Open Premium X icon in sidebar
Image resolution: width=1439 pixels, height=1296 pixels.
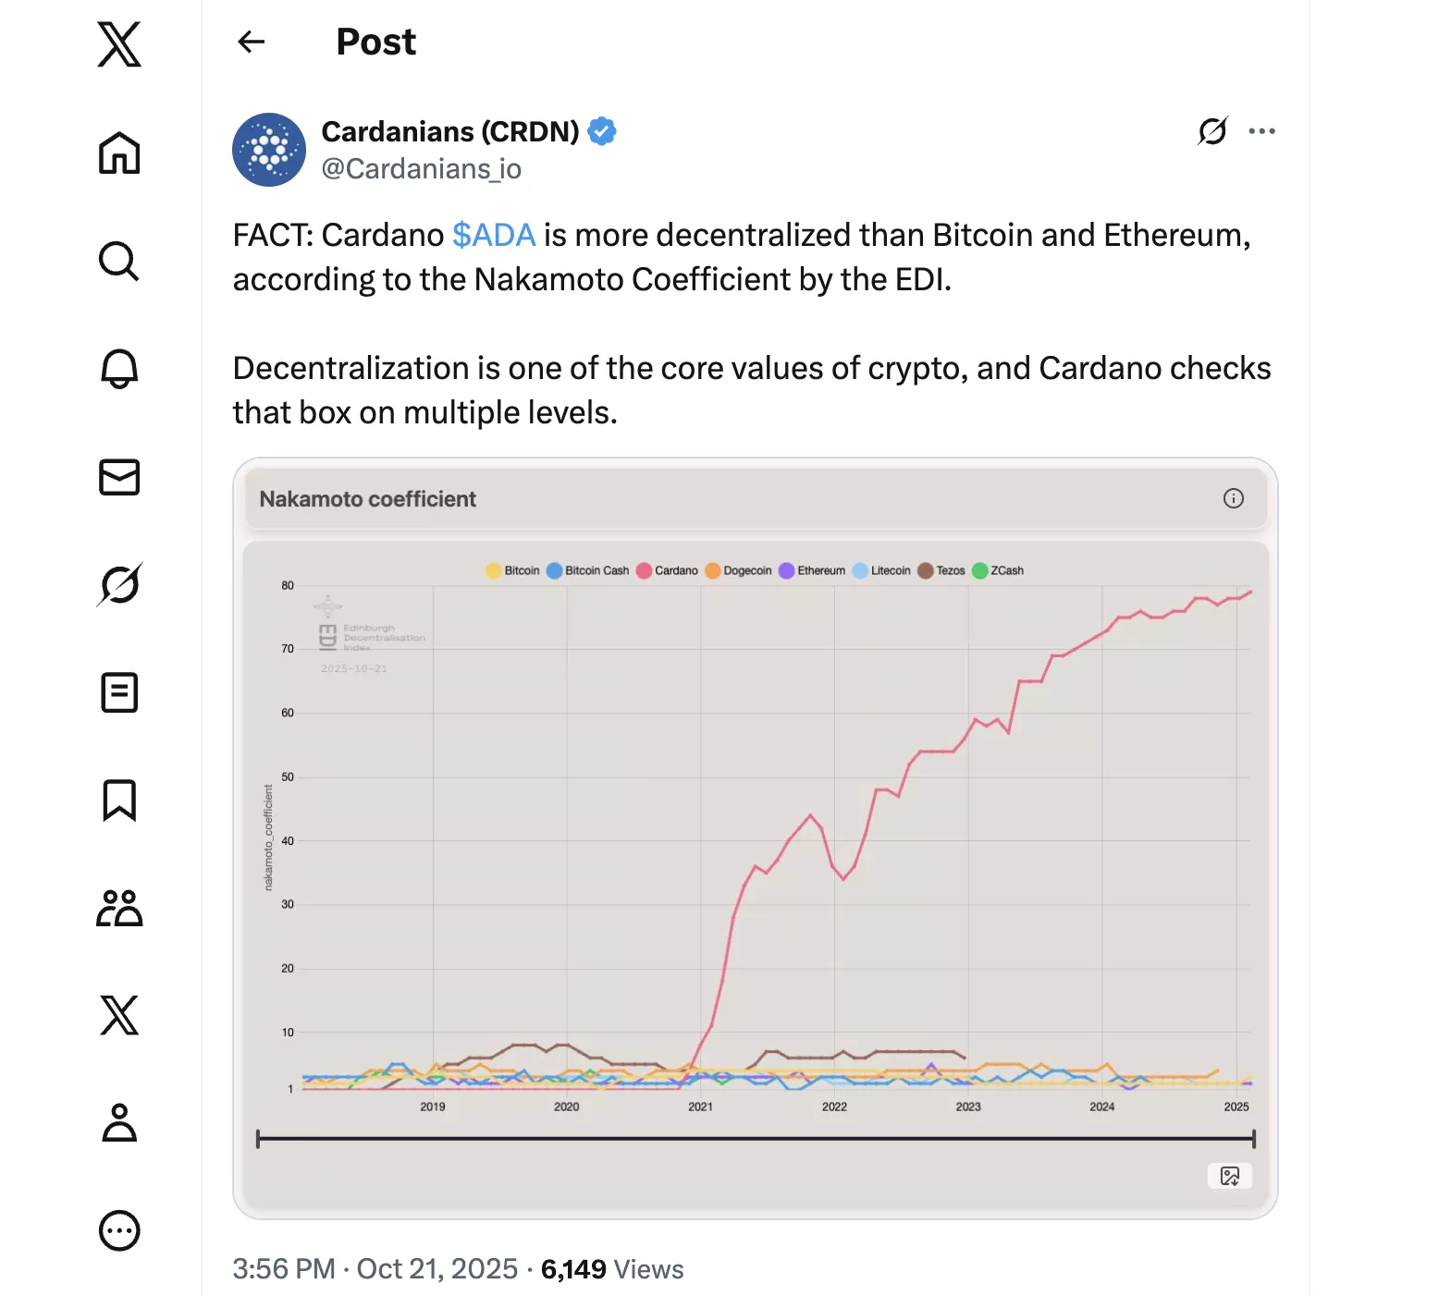coord(119,1015)
